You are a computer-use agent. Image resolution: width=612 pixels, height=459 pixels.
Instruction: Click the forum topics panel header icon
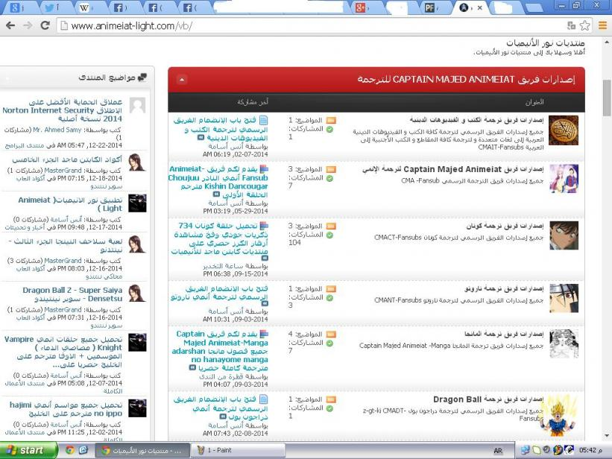click(142, 77)
